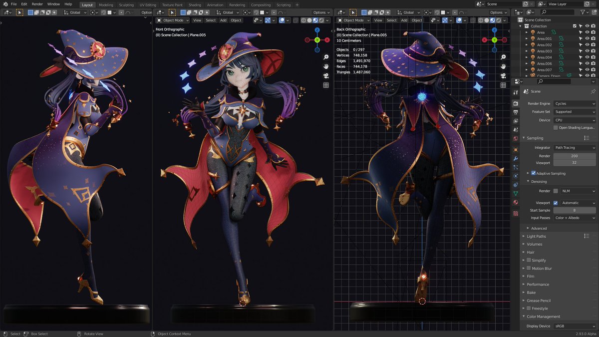Hide Area.003 light with eye icon
This screenshot has height=337, width=599.
coord(587,51)
